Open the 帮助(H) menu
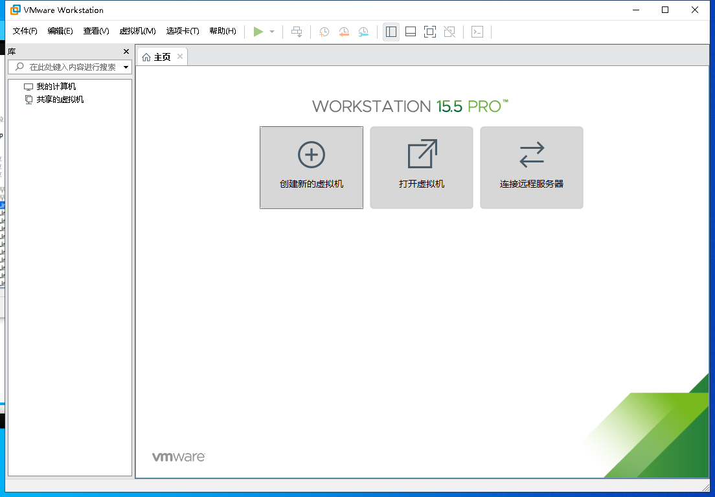This screenshot has height=497, width=715. coord(223,30)
